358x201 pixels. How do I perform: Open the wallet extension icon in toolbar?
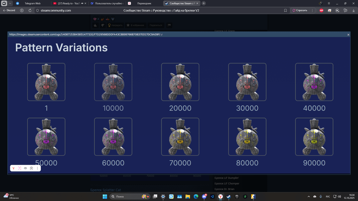tap(329, 11)
